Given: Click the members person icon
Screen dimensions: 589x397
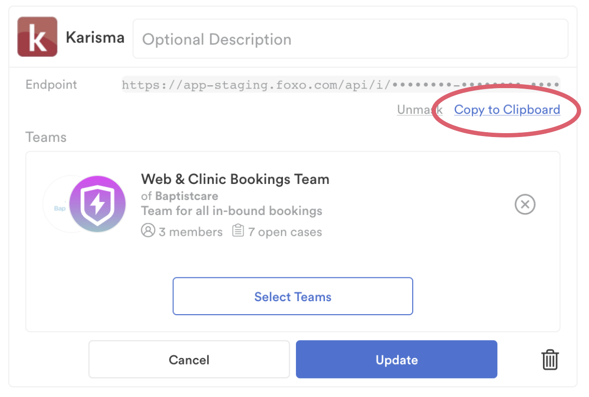Looking at the screenshot, I should tap(148, 230).
